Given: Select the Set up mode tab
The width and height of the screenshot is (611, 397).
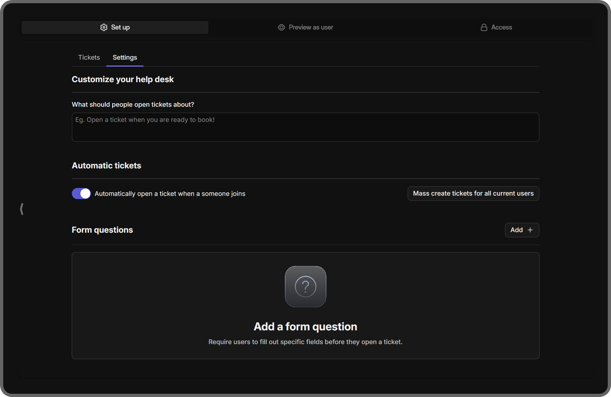Looking at the screenshot, I should pyautogui.click(x=115, y=27).
